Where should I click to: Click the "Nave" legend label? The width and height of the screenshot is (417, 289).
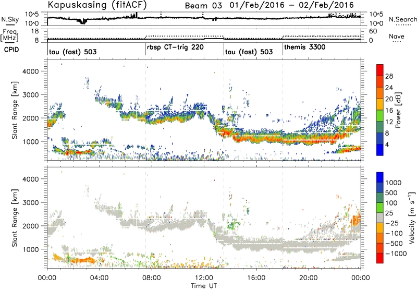point(397,36)
